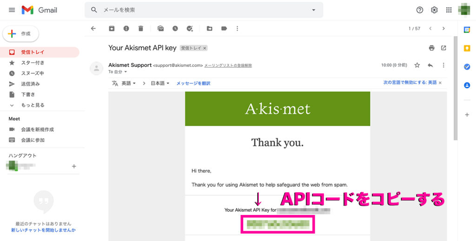Click the Hangouts user avatar in the sidebar
The width and height of the screenshot is (476, 241).
tap(12, 166)
